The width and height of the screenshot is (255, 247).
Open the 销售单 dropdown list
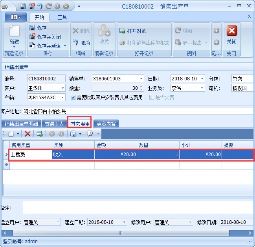(x=141, y=79)
